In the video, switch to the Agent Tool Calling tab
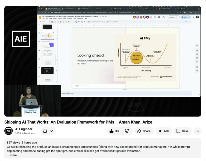 click(166, 9)
